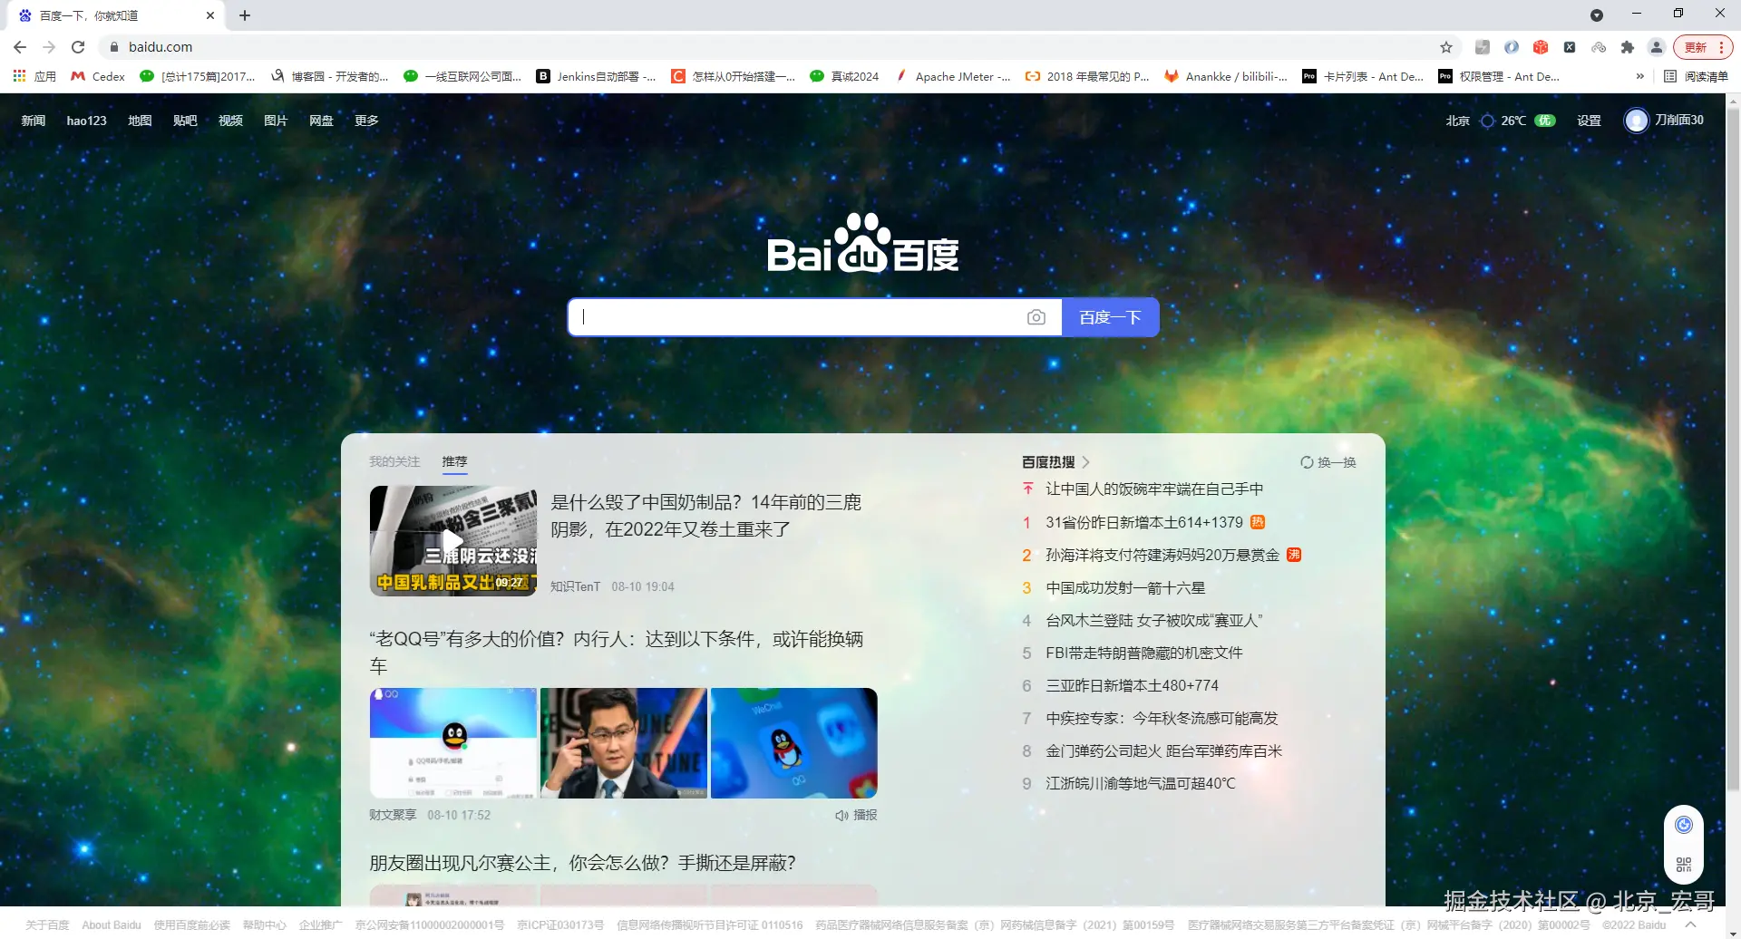Click the 北京 26℃ weather widget
This screenshot has height=939, width=1741.
pyautogui.click(x=1501, y=121)
